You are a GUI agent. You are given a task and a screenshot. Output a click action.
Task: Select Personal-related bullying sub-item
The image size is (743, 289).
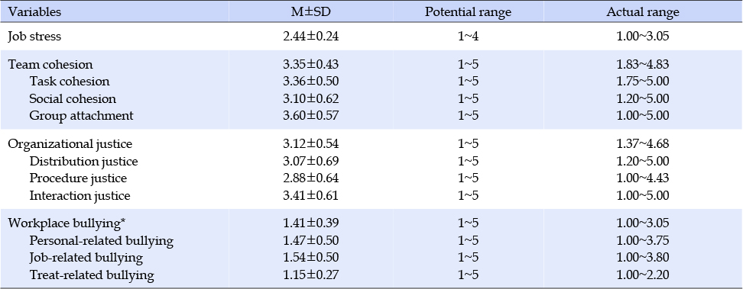pos(101,241)
